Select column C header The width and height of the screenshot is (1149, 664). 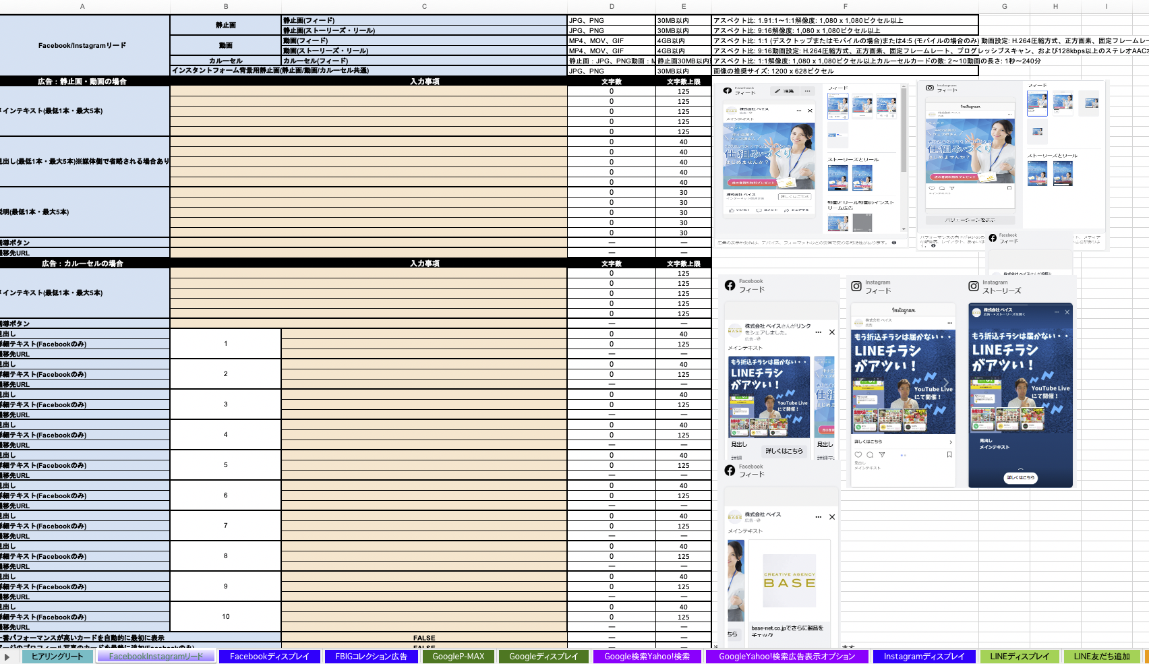pos(424,7)
